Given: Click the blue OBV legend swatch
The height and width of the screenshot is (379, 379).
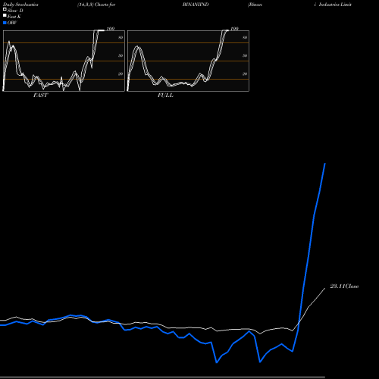Looking at the screenshot, I should point(5,23).
